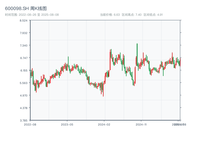Click the 区间低点 4.91 label
The image size is (200, 150).
153,15
